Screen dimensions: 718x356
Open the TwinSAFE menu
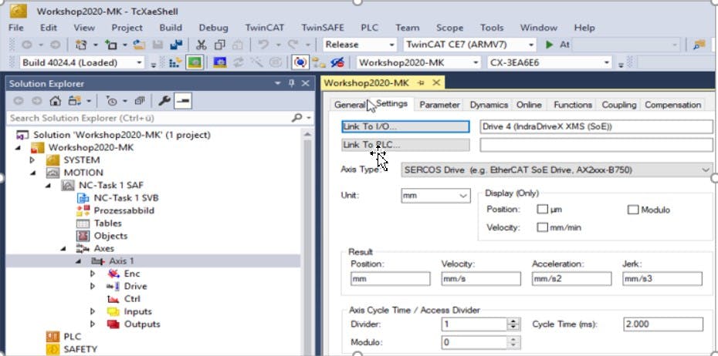click(x=323, y=28)
